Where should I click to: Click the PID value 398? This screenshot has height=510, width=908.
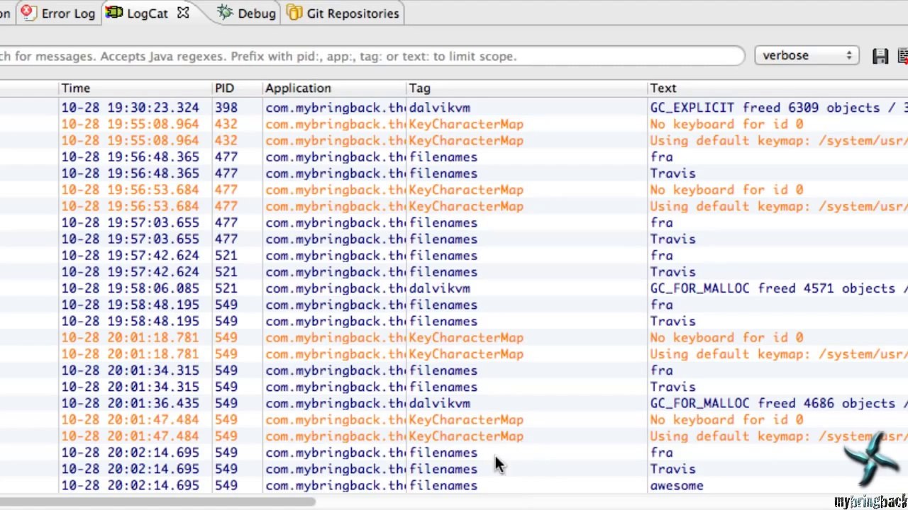coord(226,108)
